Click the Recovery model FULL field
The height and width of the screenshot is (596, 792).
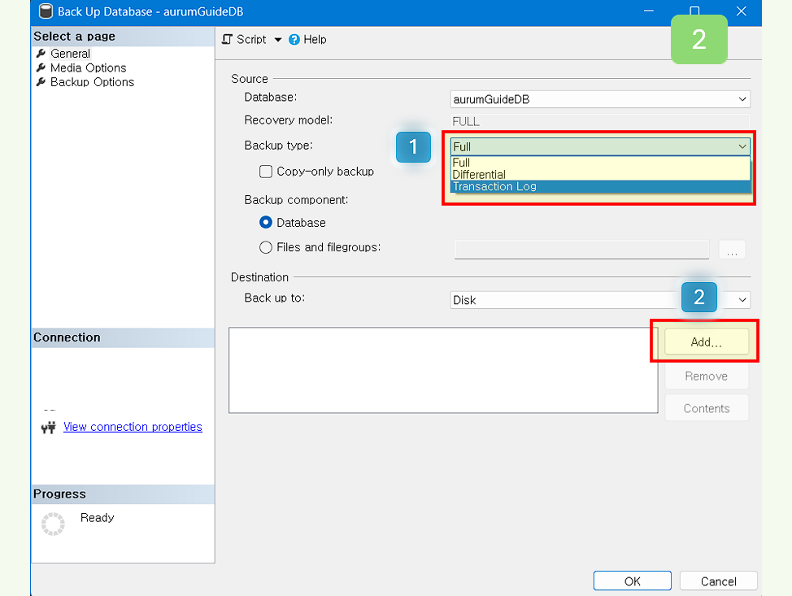599,121
